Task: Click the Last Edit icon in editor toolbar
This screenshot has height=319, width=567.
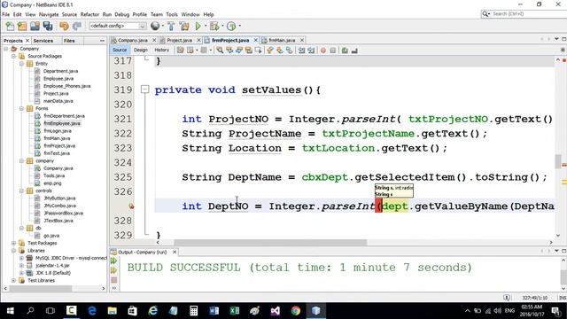Action: 180,51
